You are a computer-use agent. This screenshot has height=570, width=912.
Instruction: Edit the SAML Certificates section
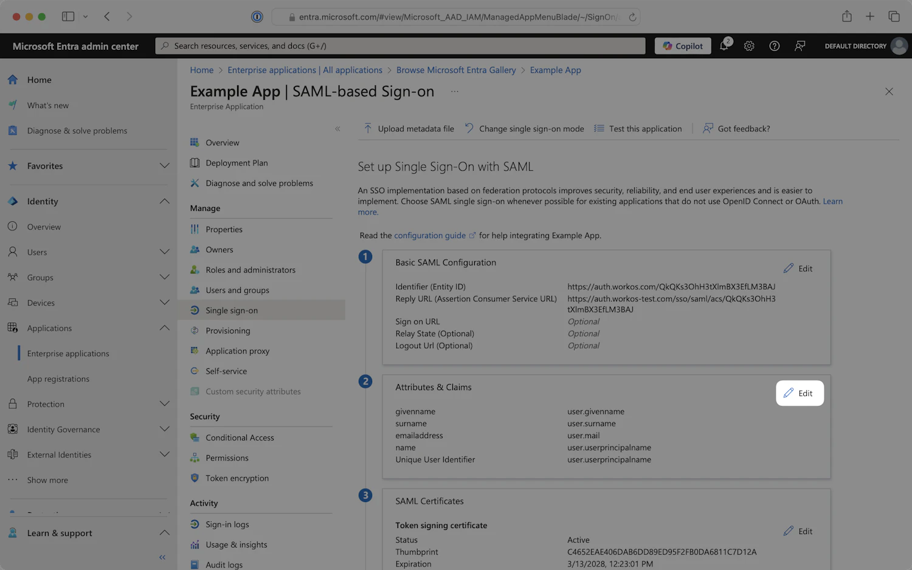[798, 531]
